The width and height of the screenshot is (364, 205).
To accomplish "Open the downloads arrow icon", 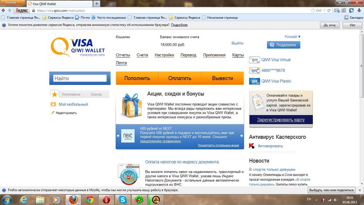I will pos(359,11).
